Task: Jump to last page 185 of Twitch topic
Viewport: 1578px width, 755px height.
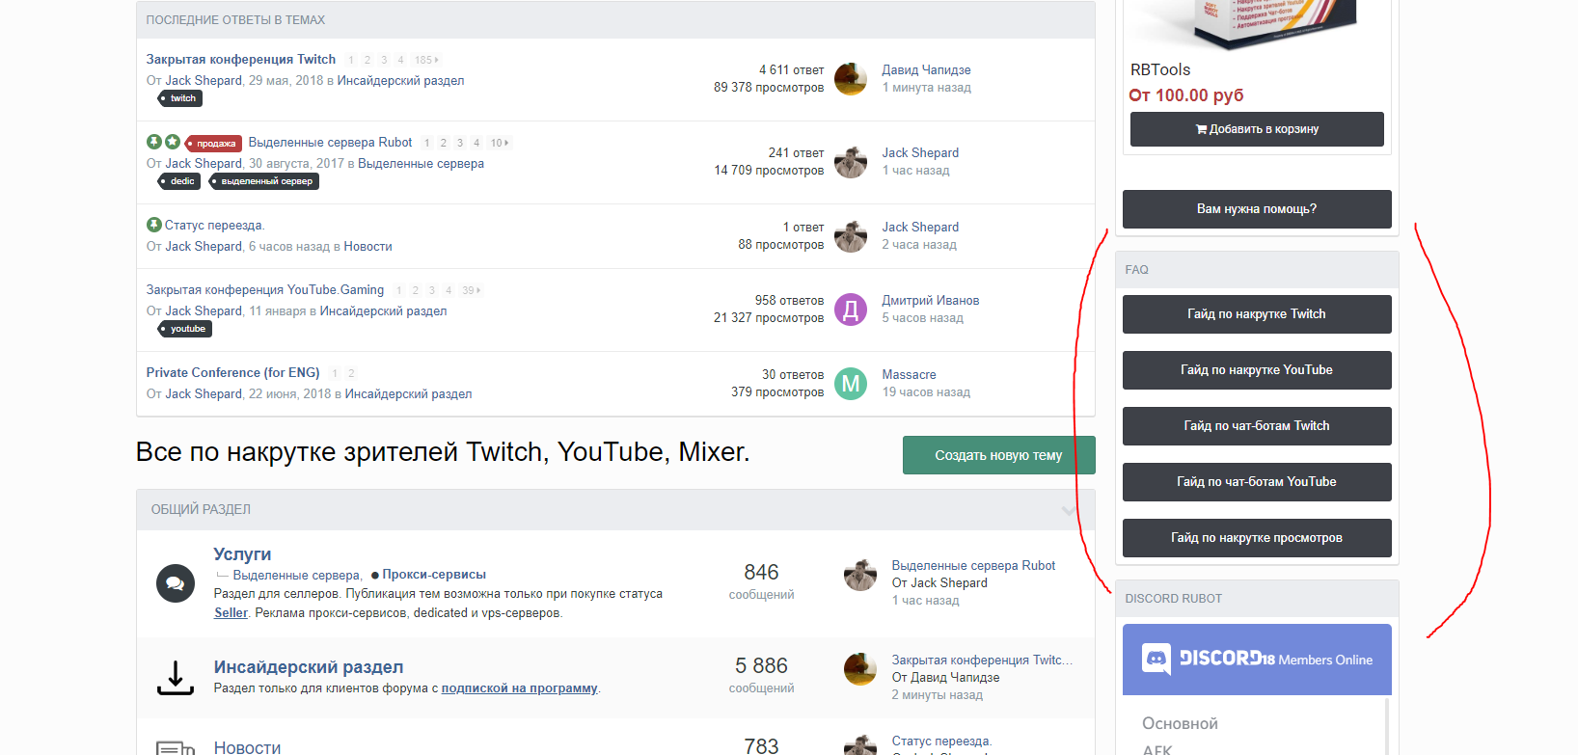Action: point(425,60)
